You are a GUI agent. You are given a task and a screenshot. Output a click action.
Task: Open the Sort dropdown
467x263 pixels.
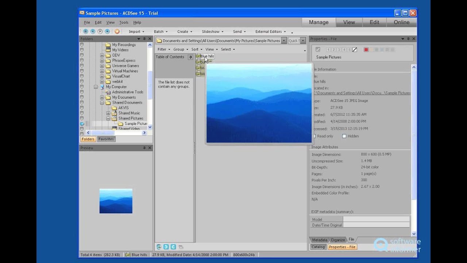(197, 49)
